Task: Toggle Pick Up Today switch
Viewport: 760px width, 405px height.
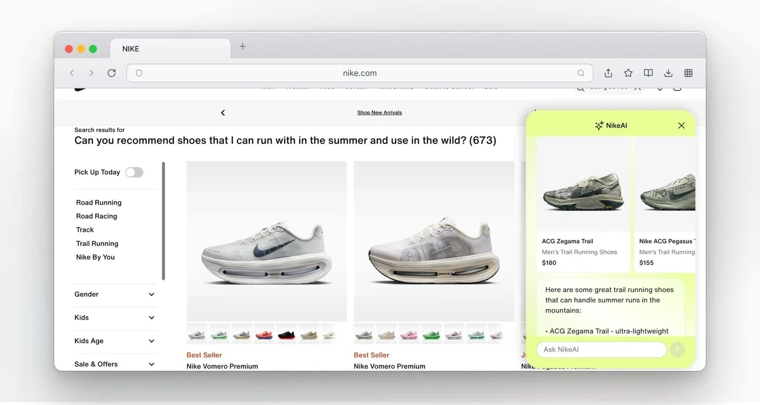Action: tap(134, 172)
